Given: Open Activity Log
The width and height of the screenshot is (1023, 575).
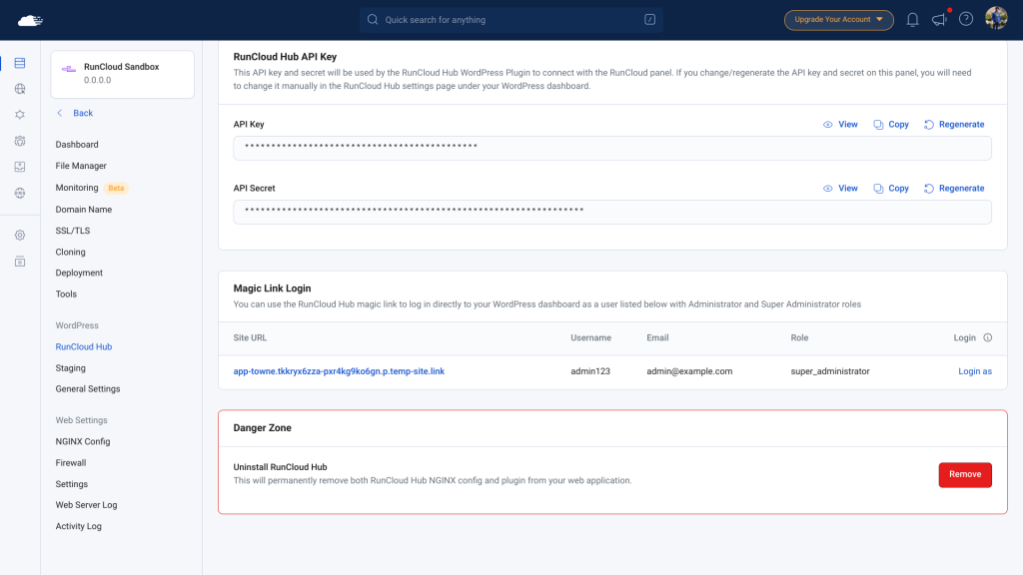Looking at the screenshot, I should [78, 526].
